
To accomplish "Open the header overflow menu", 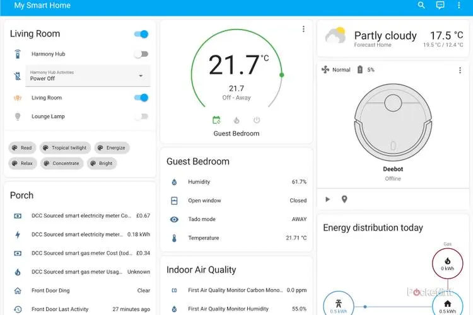I will click(x=459, y=5).
